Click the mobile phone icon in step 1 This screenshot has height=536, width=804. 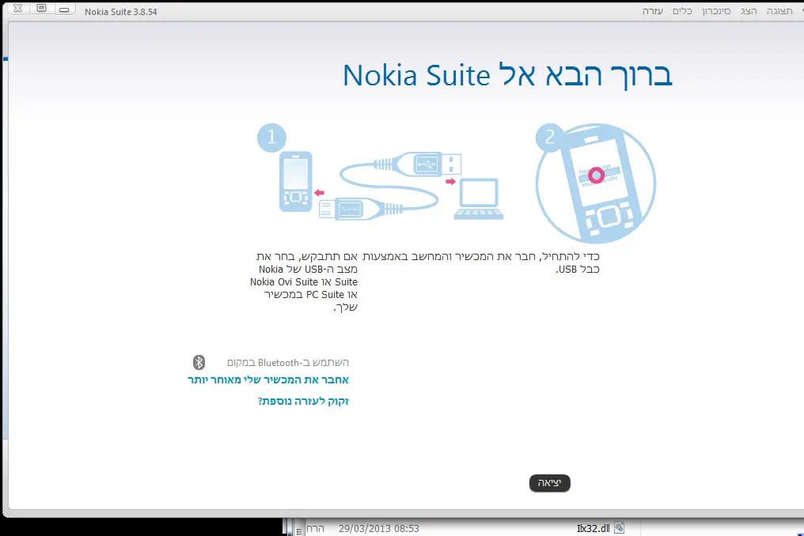(295, 183)
